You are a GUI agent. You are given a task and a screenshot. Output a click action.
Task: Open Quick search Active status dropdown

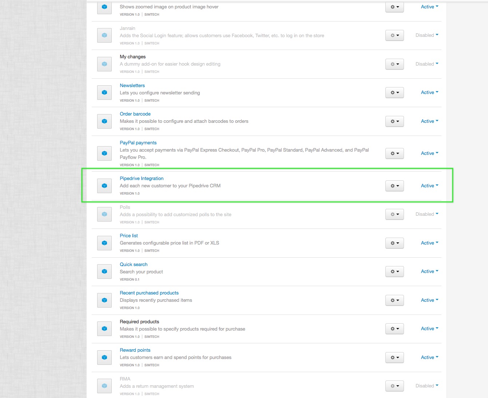[429, 272]
